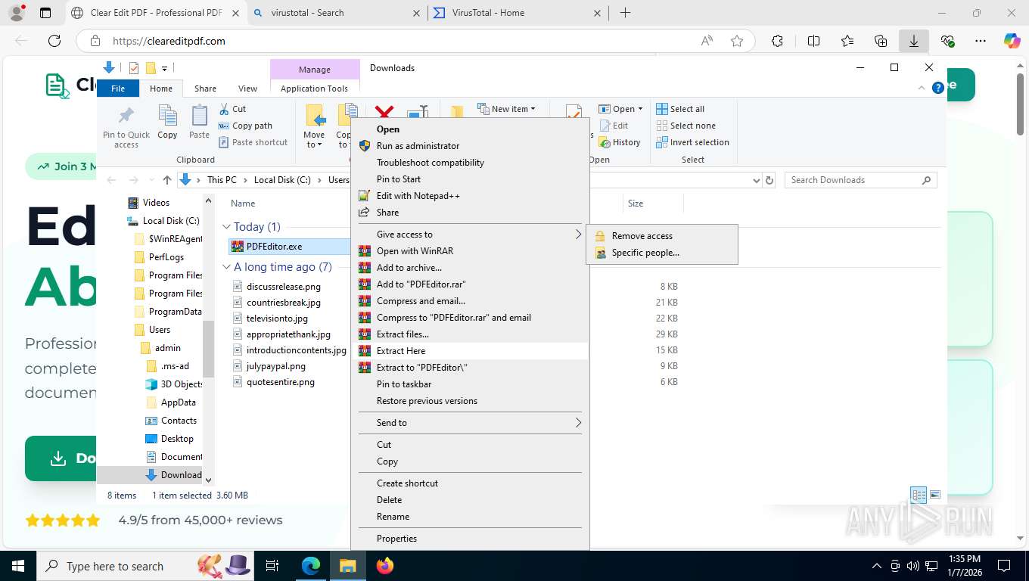Click Pin to Quick access icon
Screen dimensions: 1029x581
[x=126, y=126]
